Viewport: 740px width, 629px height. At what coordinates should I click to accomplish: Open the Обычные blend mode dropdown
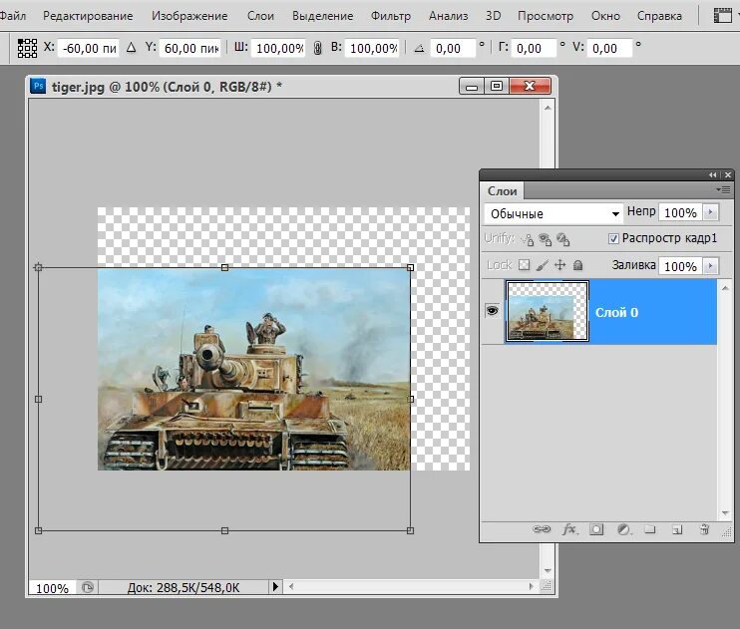tap(554, 213)
